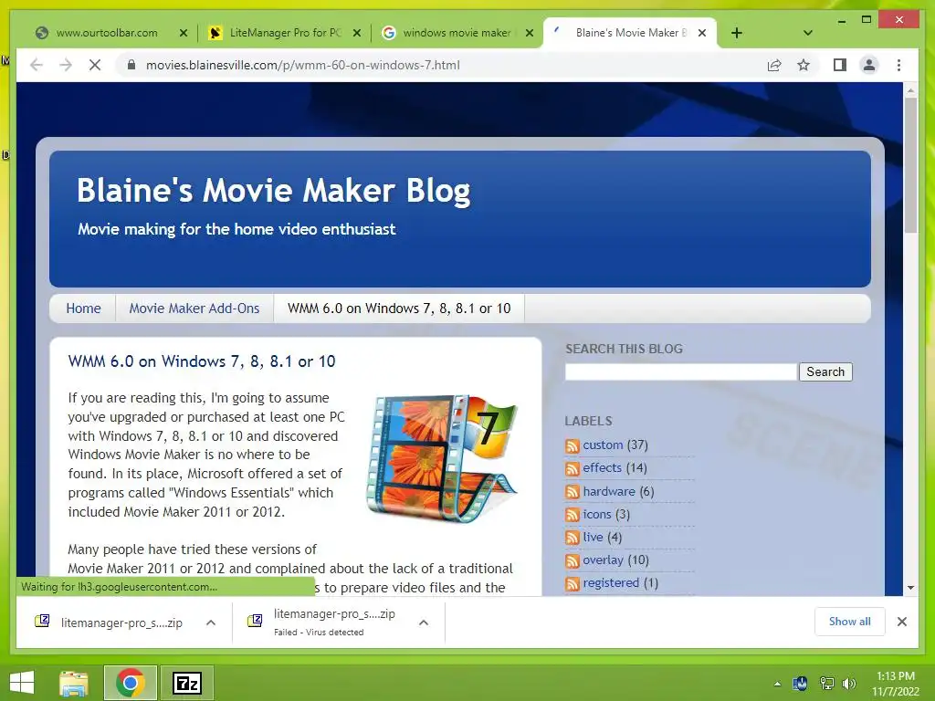Screen dimensions: 935x701
Task: Open the Windows Start button
Action: (22, 683)
